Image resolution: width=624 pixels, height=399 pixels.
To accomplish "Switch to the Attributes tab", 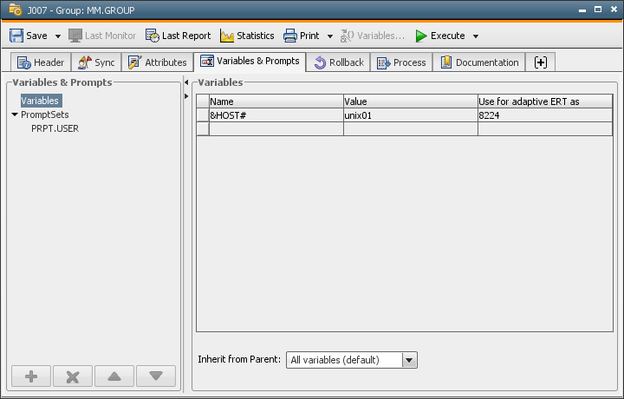I will [157, 62].
